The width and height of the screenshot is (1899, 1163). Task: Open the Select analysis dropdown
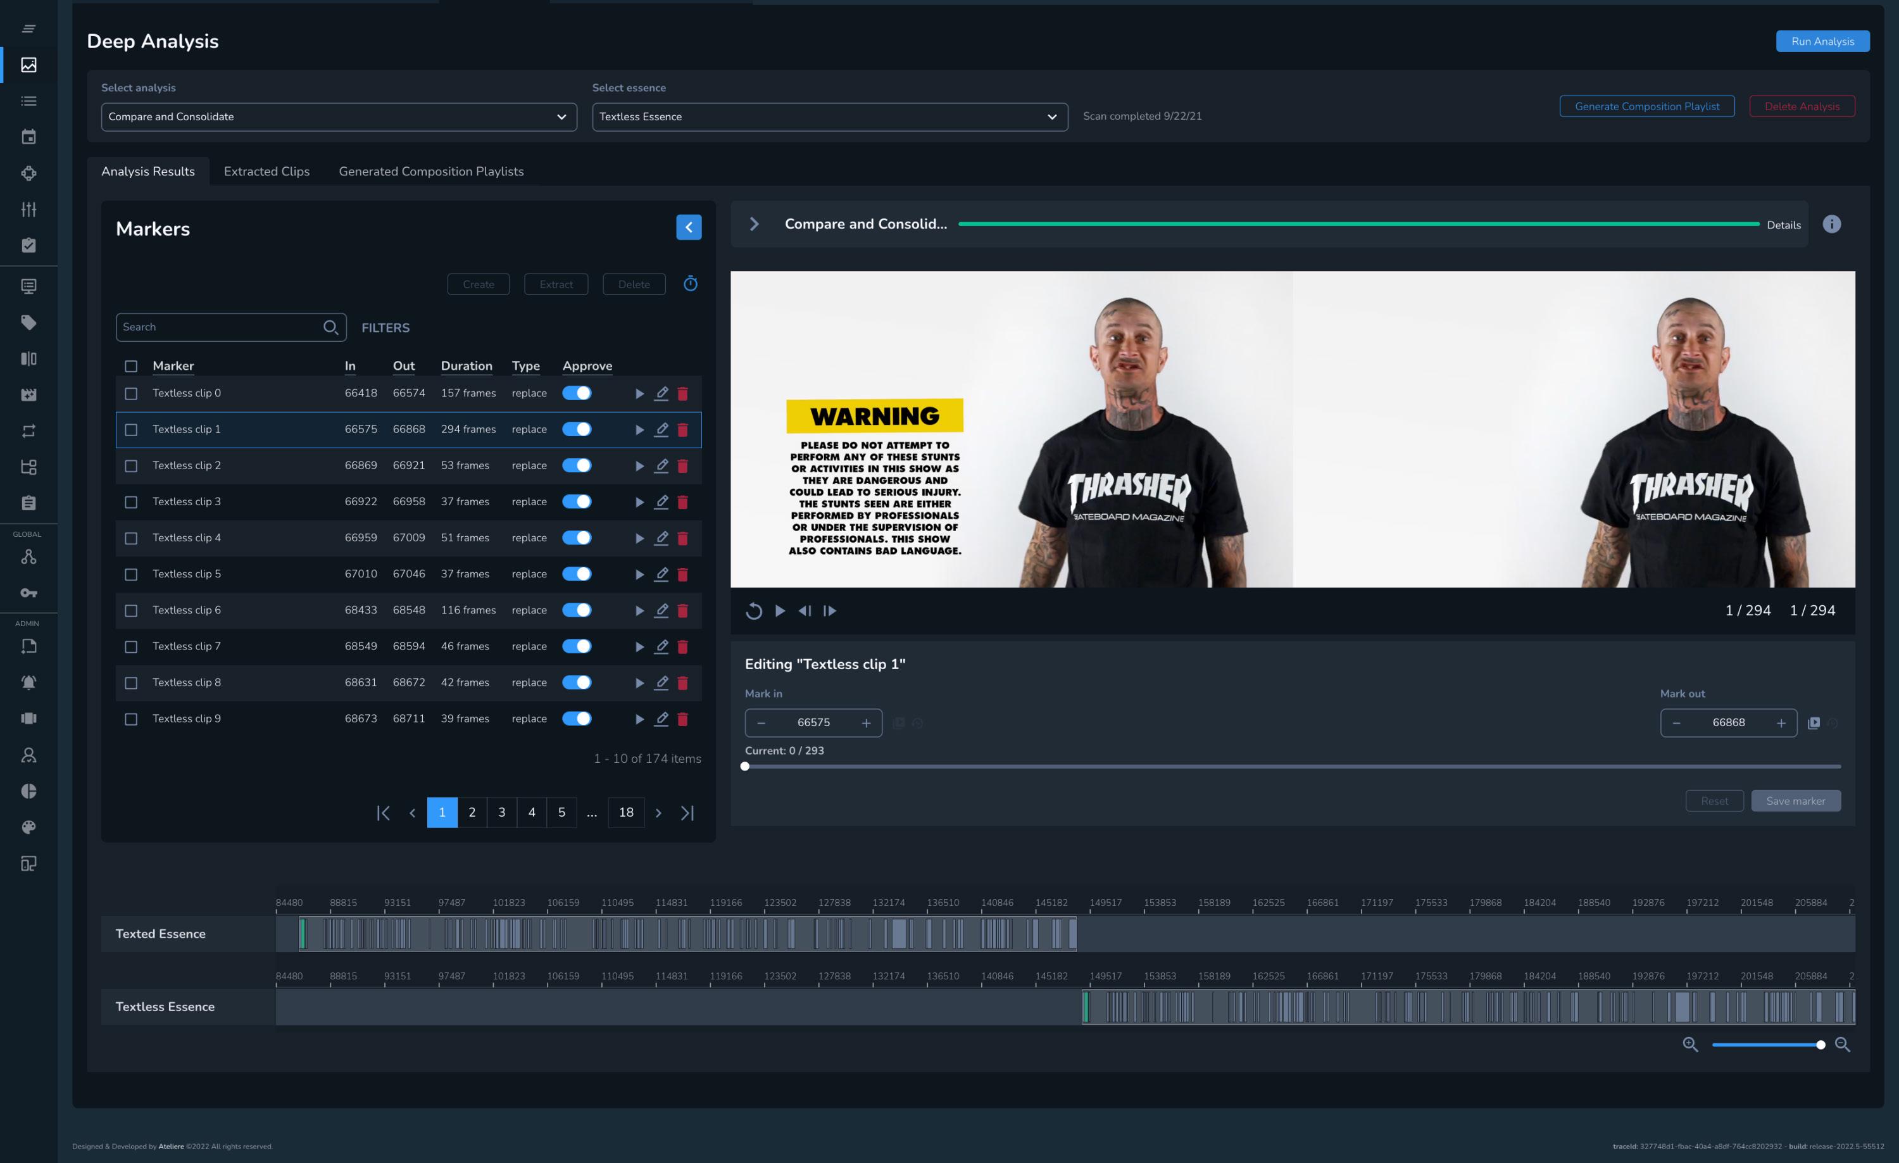tap(338, 117)
